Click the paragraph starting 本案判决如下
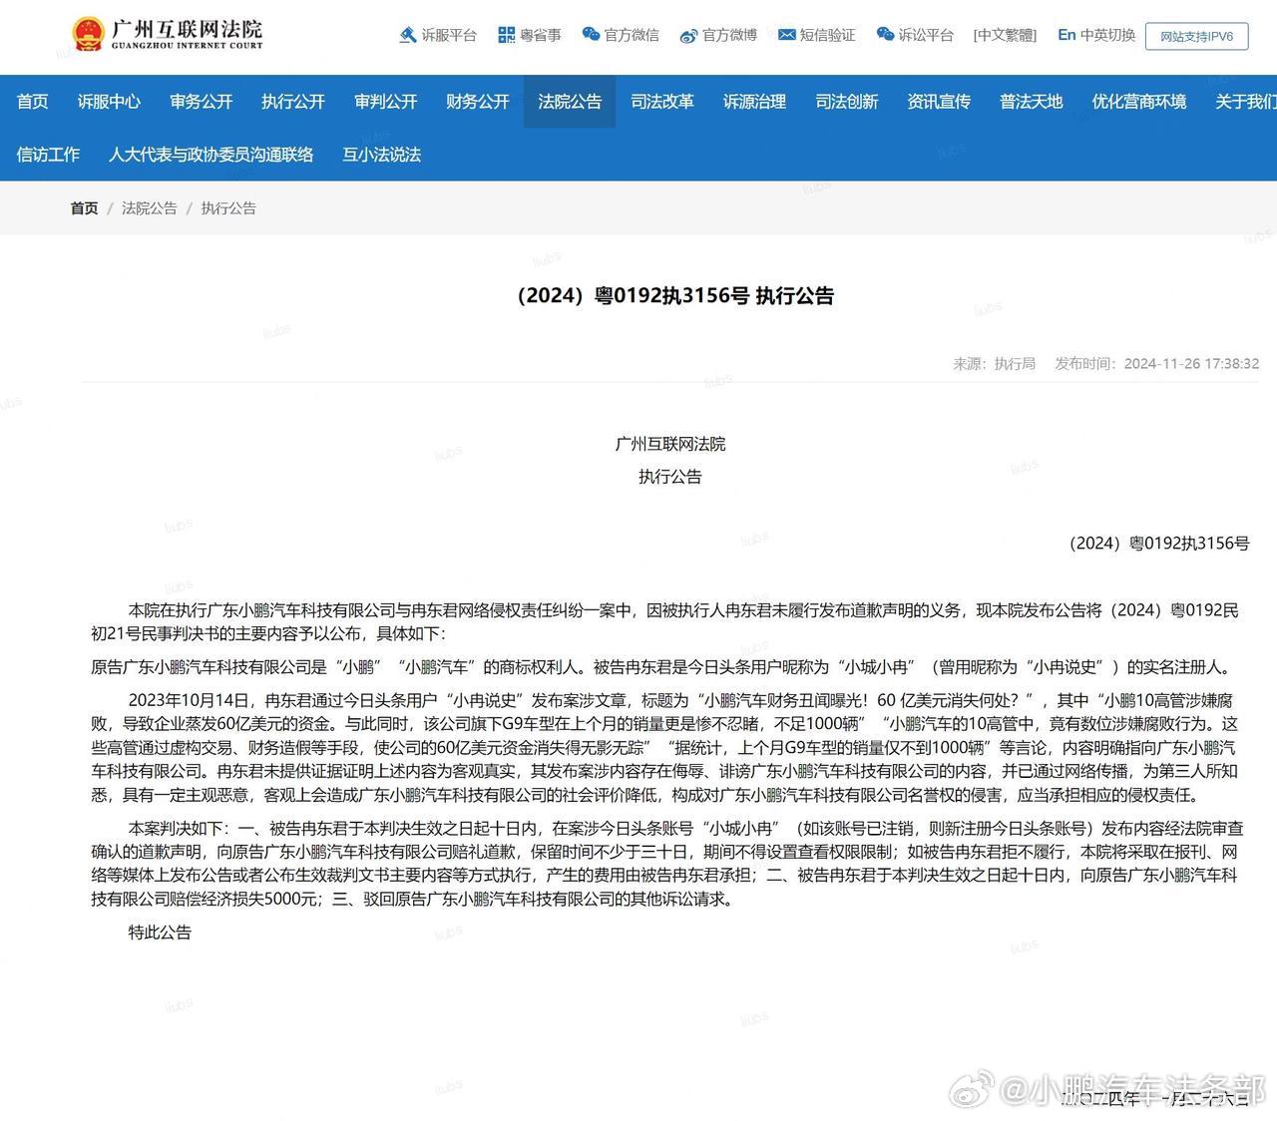Viewport: 1277px width, 1121px height. [x=667, y=864]
